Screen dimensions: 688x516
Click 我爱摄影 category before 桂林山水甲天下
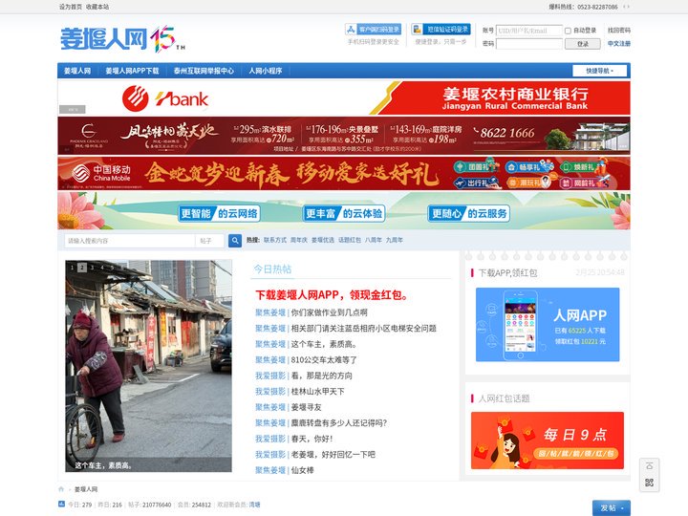270,392
